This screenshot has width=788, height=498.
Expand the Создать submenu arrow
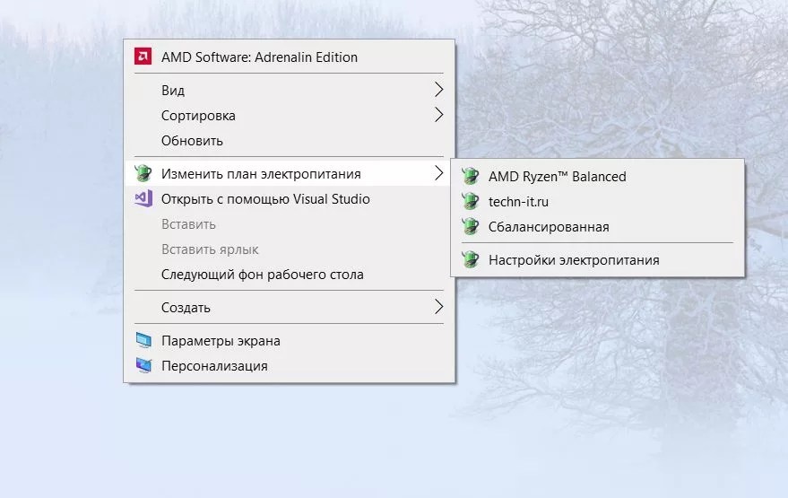click(438, 307)
